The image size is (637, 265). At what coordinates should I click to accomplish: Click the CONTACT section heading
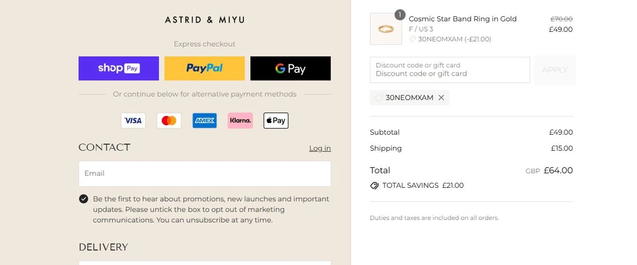[x=104, y=148]
